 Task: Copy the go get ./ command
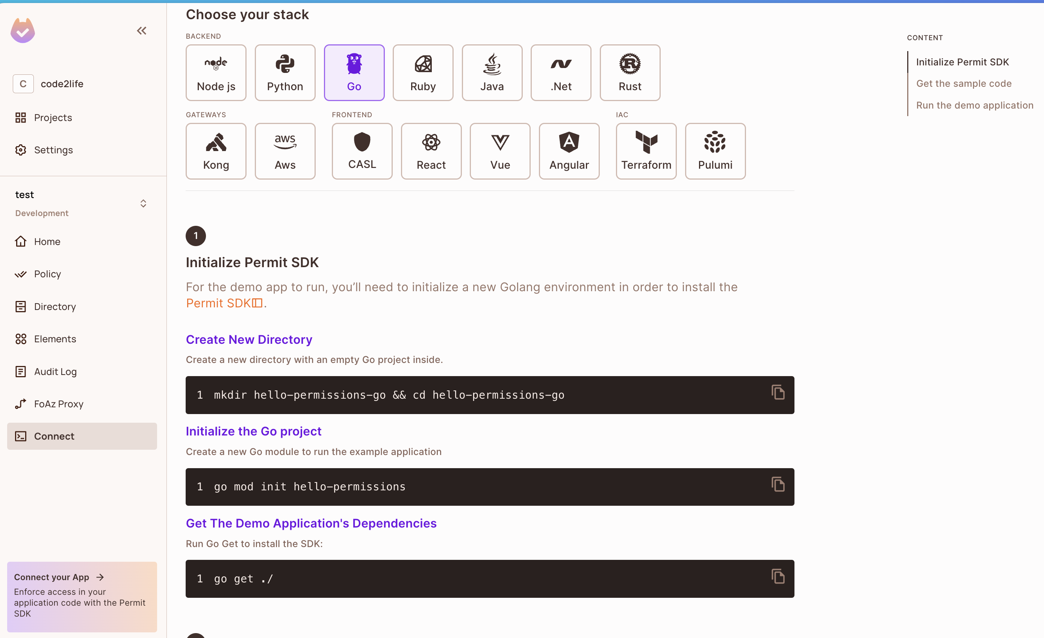click(x=778, y=576)
